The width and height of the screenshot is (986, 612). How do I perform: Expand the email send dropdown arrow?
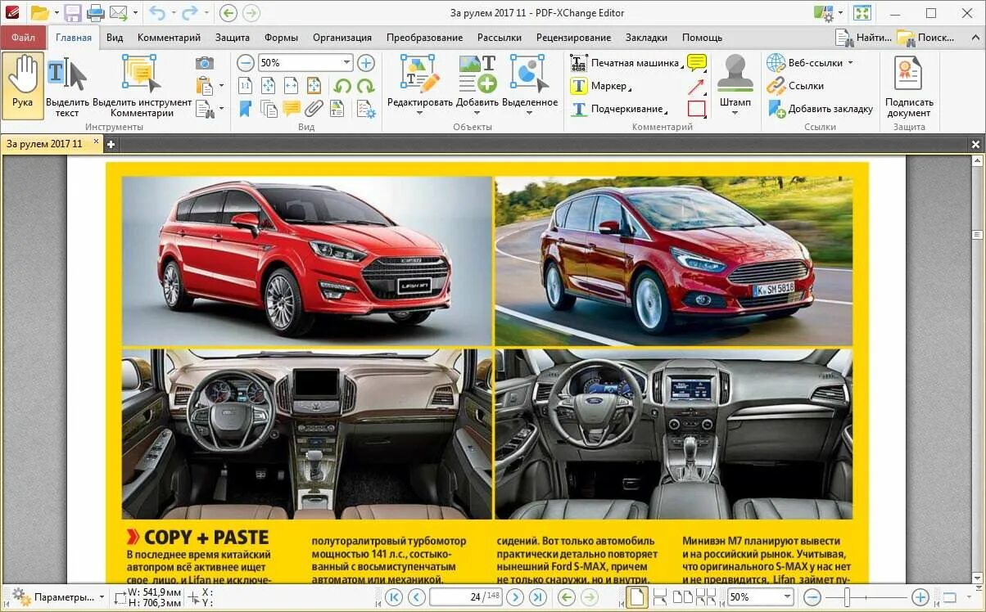135,13
